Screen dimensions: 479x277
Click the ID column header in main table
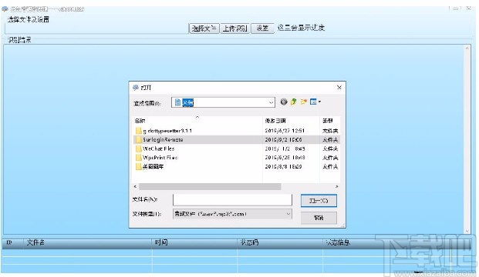[x=12, y=242]
